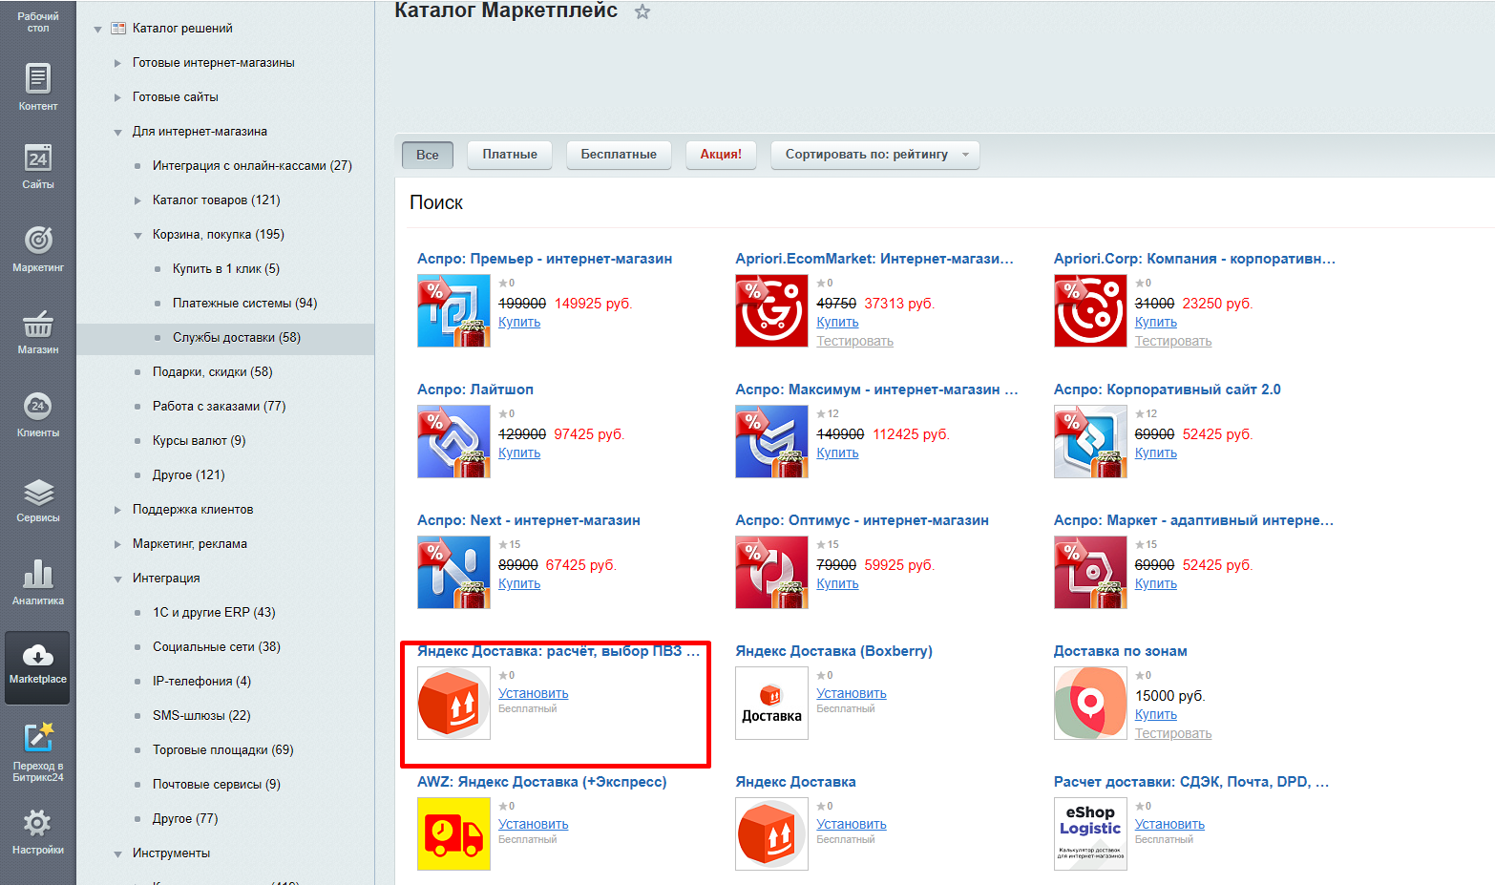The width and height of the screenshot is (1495, 885).
Task: Click Аспро: Маркет product icon
Action: [1090, 572]
